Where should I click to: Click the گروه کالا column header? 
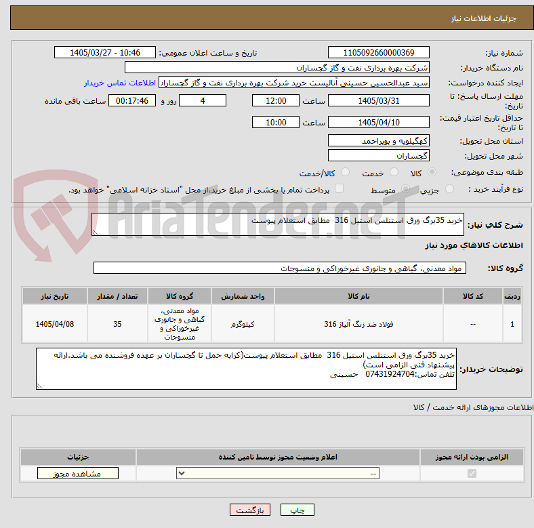(180, 296)
